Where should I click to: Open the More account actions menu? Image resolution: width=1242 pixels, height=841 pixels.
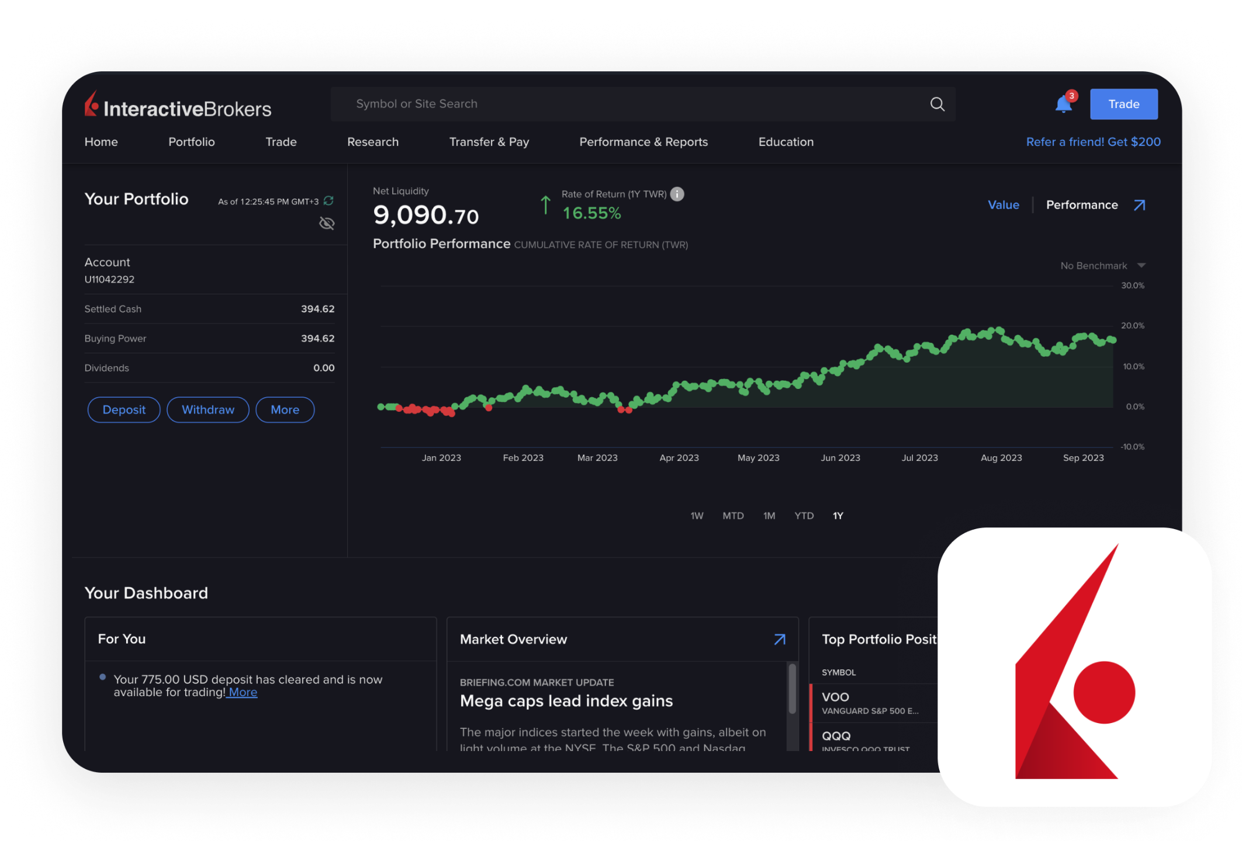point(285,409)
